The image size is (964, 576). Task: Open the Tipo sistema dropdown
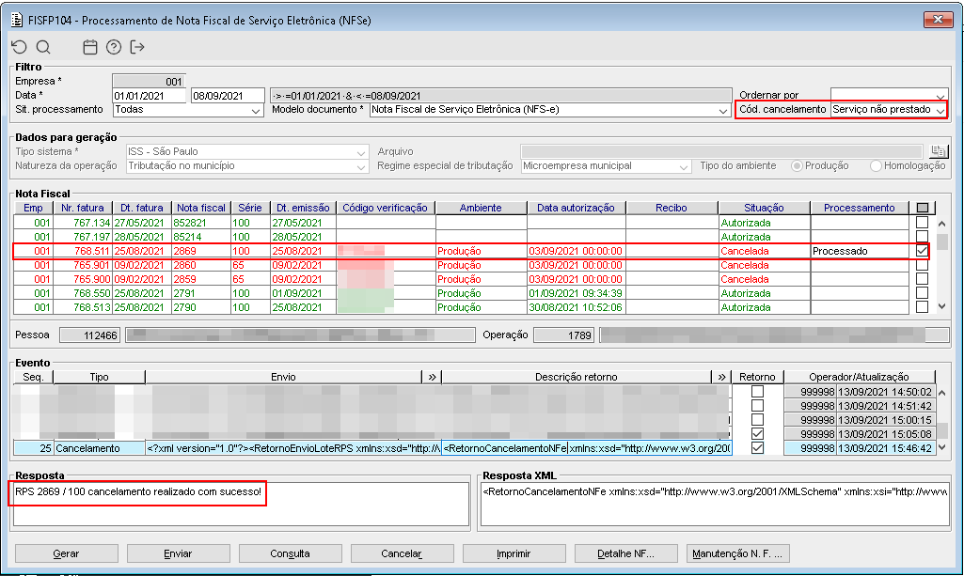361,151
